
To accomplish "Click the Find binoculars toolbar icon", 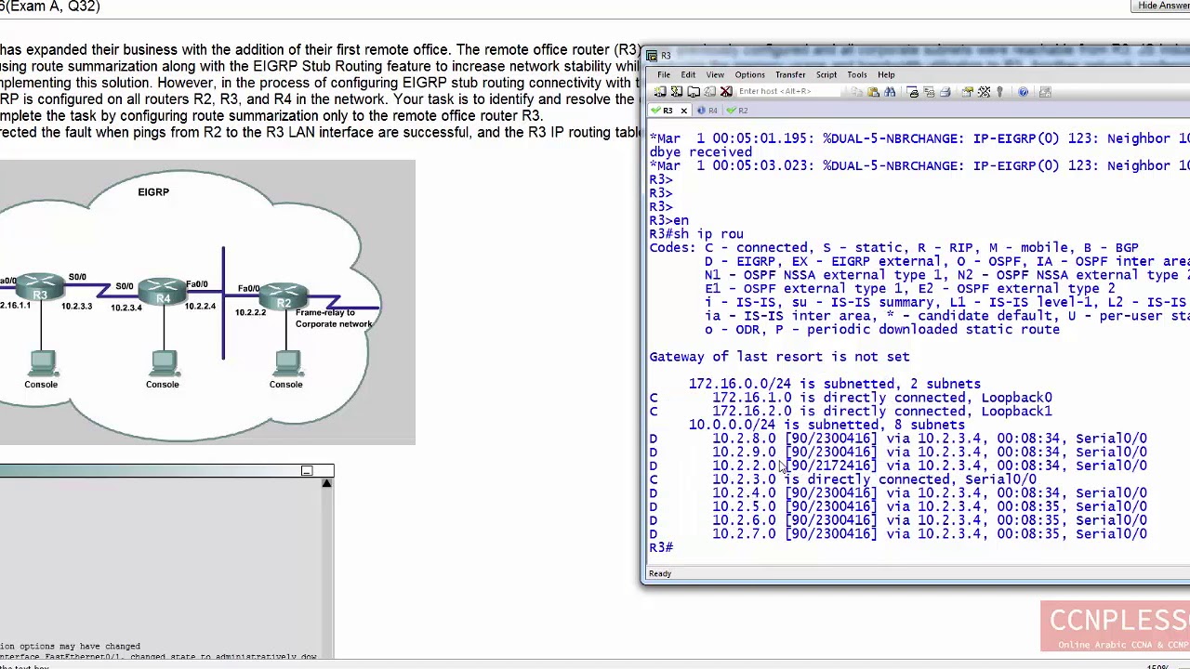I will 890,91.
